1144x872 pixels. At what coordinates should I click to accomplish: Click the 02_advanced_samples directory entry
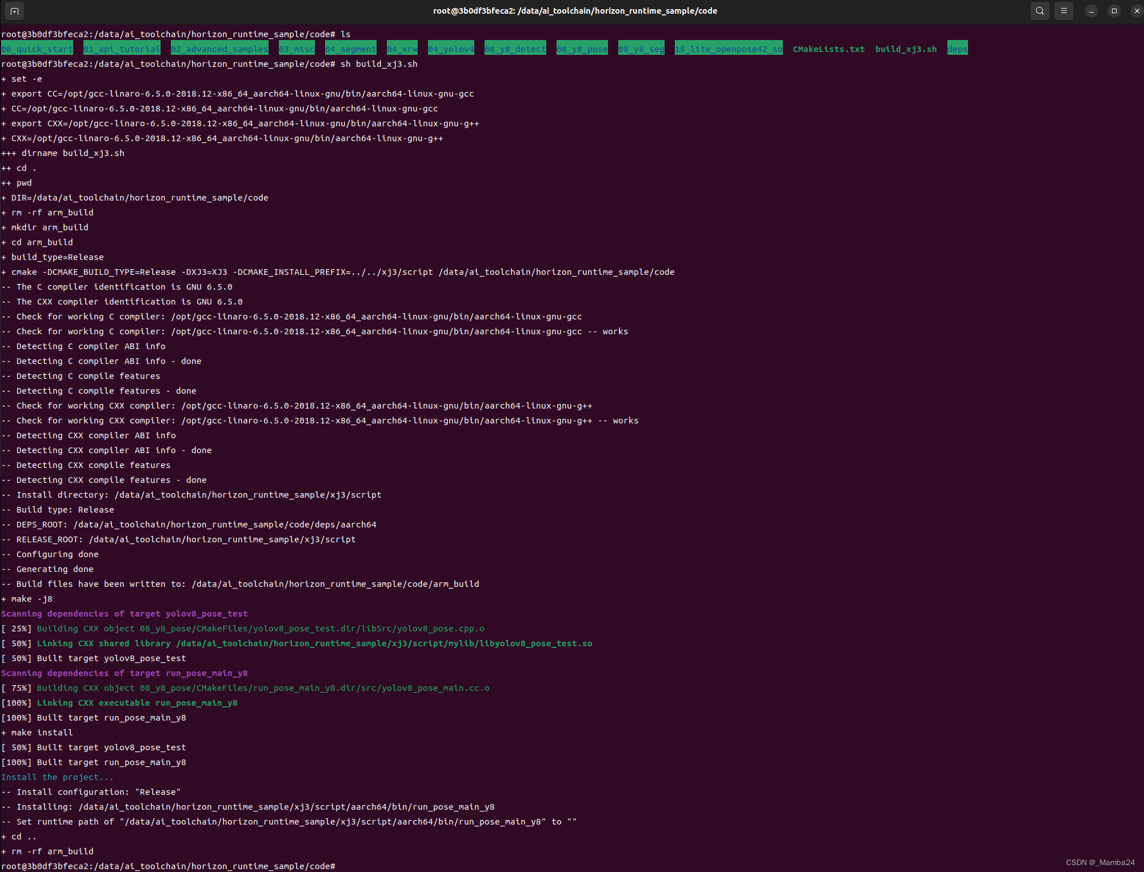(x=219, y=49)
